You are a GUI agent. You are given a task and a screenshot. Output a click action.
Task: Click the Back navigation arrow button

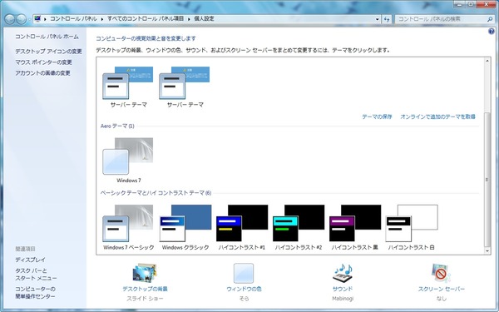point(9,19)
